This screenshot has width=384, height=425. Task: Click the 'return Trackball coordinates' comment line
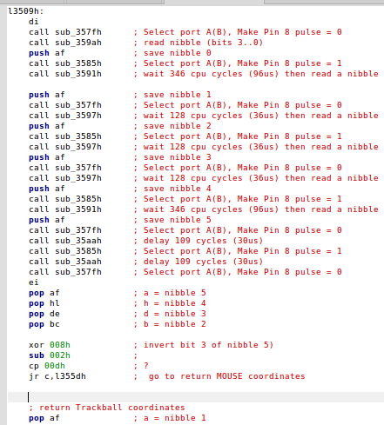(107, 408)
